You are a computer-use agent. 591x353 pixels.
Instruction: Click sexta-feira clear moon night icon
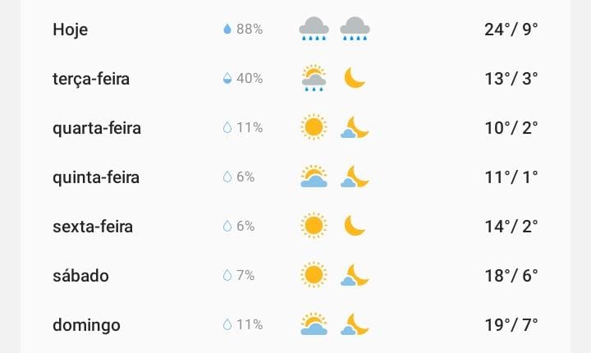coord(355,226)
